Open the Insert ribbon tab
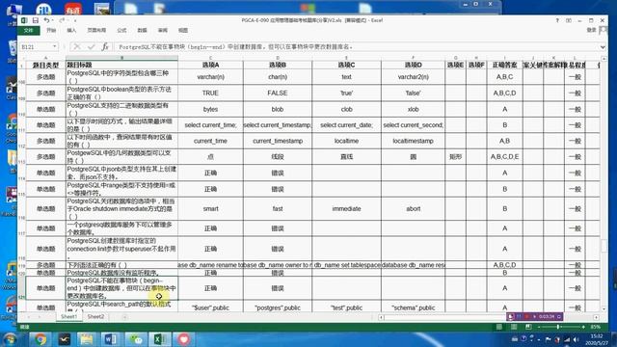617x347 pixels. 71,30
